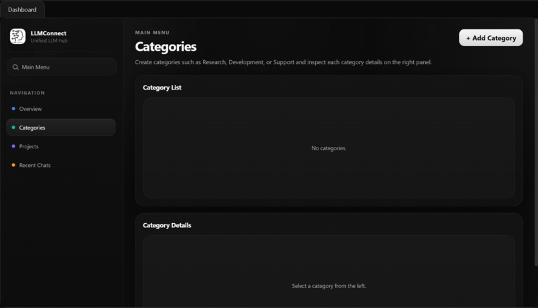
Task: Go to Projects in the sidebar
Action: [61, 146]
